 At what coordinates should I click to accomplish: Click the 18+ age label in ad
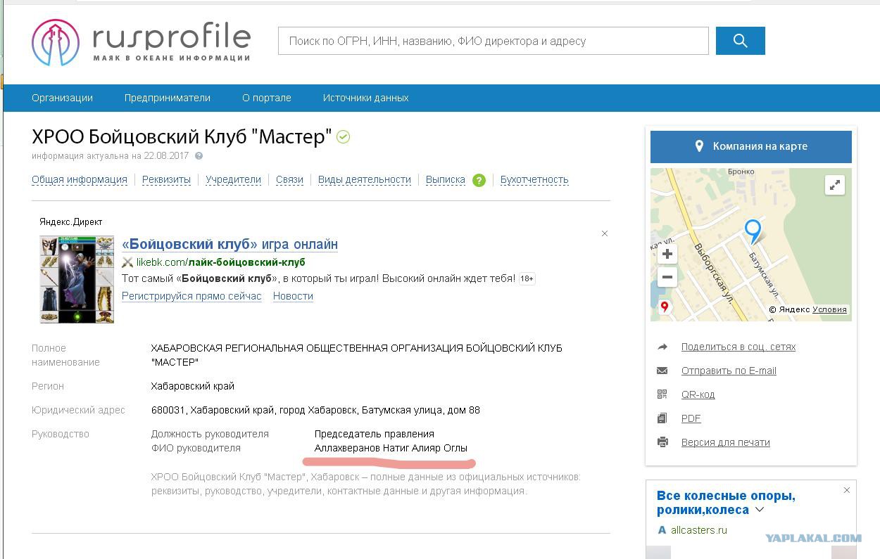(527, 278)
